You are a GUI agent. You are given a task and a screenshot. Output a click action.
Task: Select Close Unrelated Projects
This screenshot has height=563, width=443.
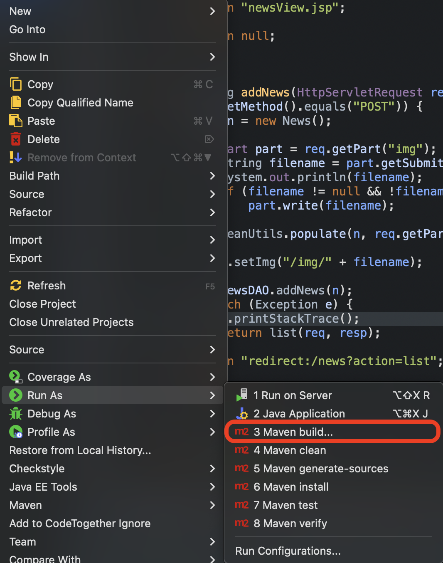(71, 322)
